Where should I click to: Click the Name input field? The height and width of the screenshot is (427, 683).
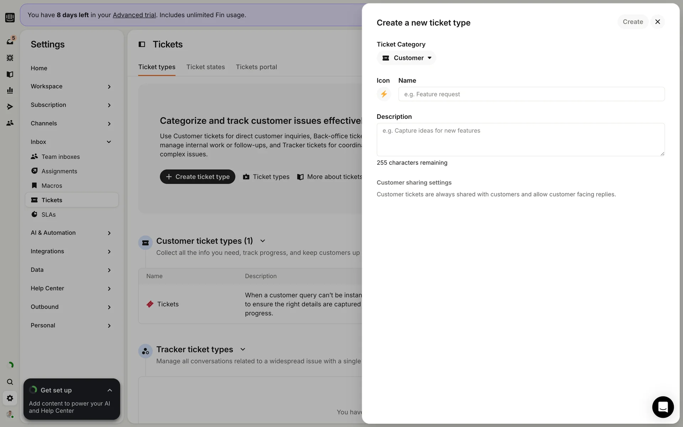pyautogui.click(x=531, y=94)
